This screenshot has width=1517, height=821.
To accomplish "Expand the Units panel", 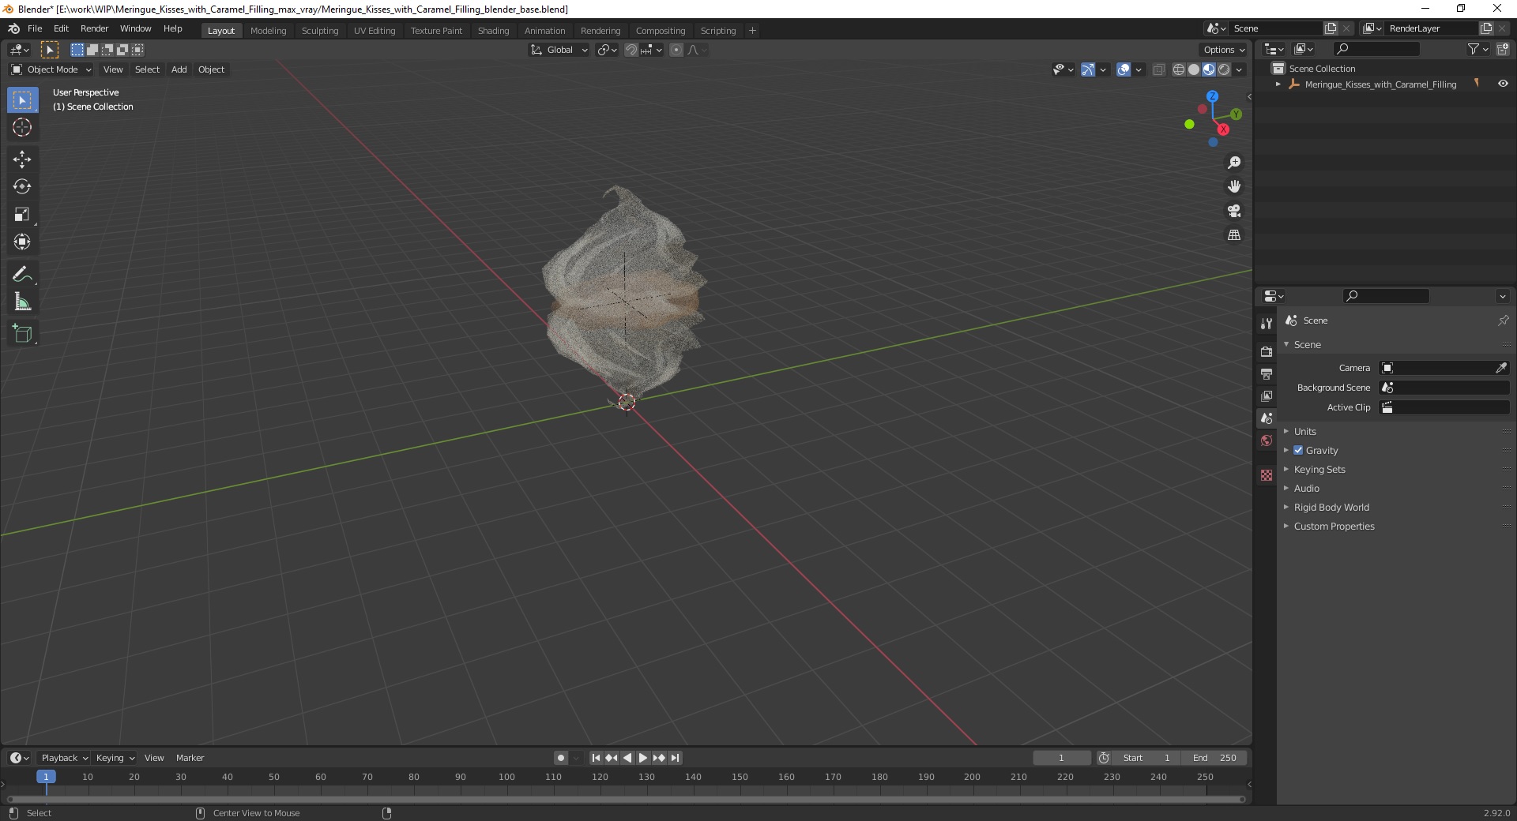I will click(1305, 431).
